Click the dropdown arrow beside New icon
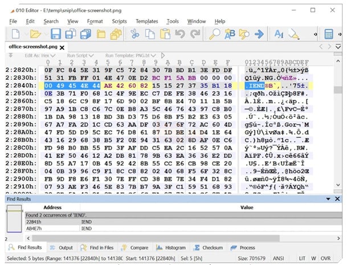This screenshot has width=359, height=265. point(26,34)
